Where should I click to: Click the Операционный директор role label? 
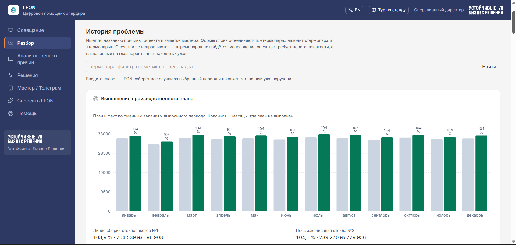[x=439, y=10]
